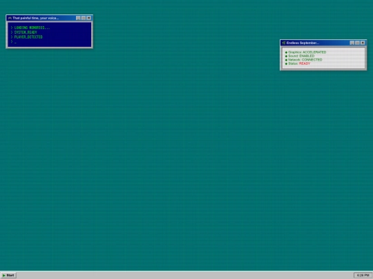The height and width of the screenshot is (279, 373).
Task: Click the 'PLAYER.DETECTED' terminal line
Action: point(27,37)
